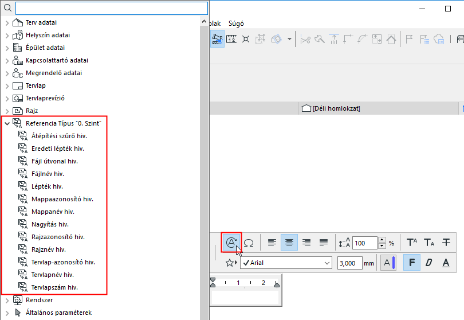
Task: Collapse the Referencia Típus "0. Szint" group
Action: pos(7,124)
